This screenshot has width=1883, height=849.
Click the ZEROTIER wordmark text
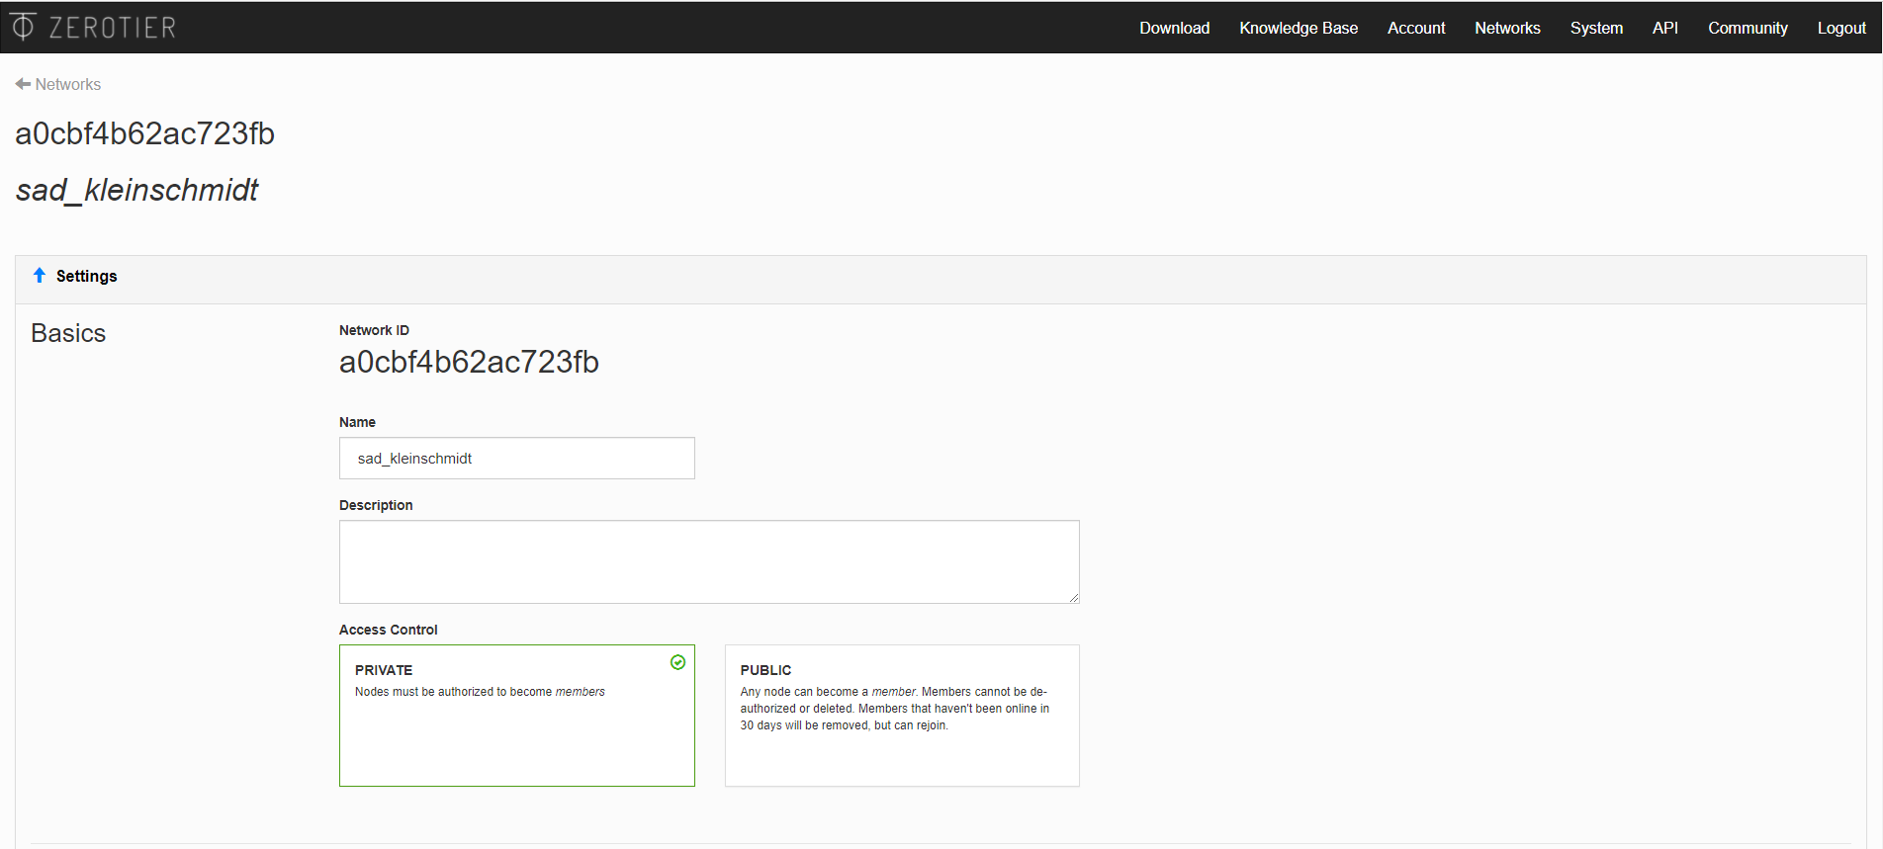(113, 28)
